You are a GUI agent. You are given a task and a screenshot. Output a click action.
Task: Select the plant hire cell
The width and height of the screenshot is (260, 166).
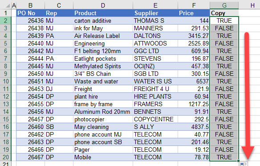(x=103, y=96)
